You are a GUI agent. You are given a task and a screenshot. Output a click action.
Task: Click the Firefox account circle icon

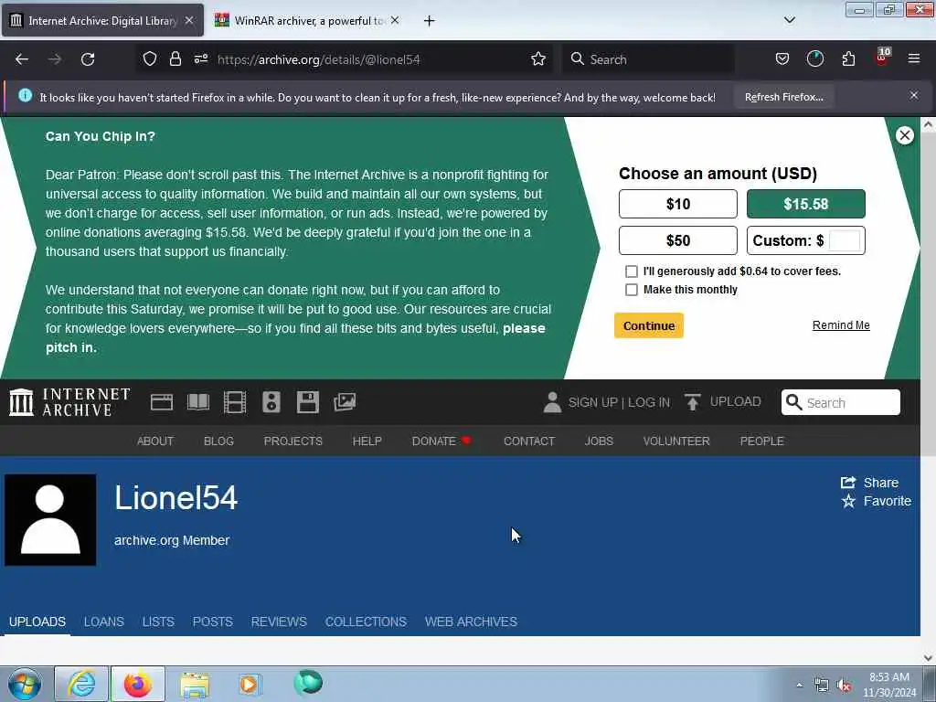pos(814,58)
